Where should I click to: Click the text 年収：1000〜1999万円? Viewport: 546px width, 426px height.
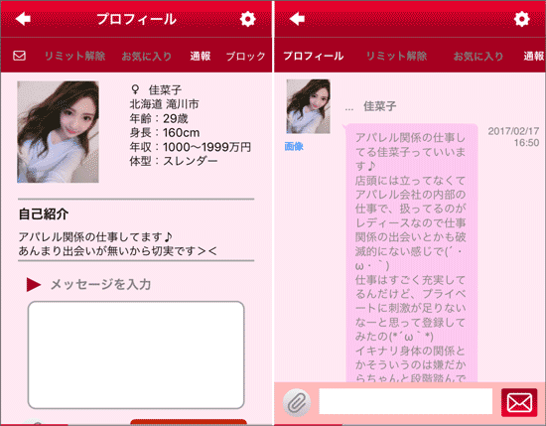(191, 147)
